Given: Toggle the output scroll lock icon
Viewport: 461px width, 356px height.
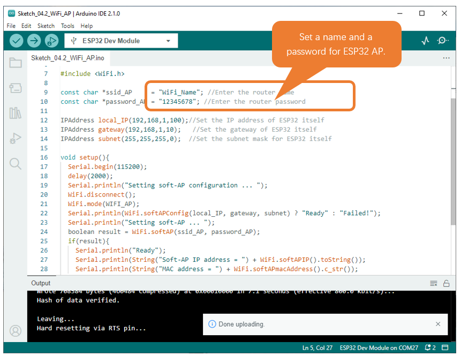Looking at the screenshot, I should pos(447,283).
